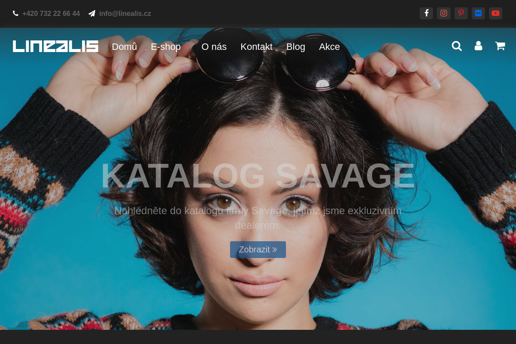The width and height of the screenshot is (516, 344).
Task: Open the Kontakt page
Action: click(x=256, y=46)
